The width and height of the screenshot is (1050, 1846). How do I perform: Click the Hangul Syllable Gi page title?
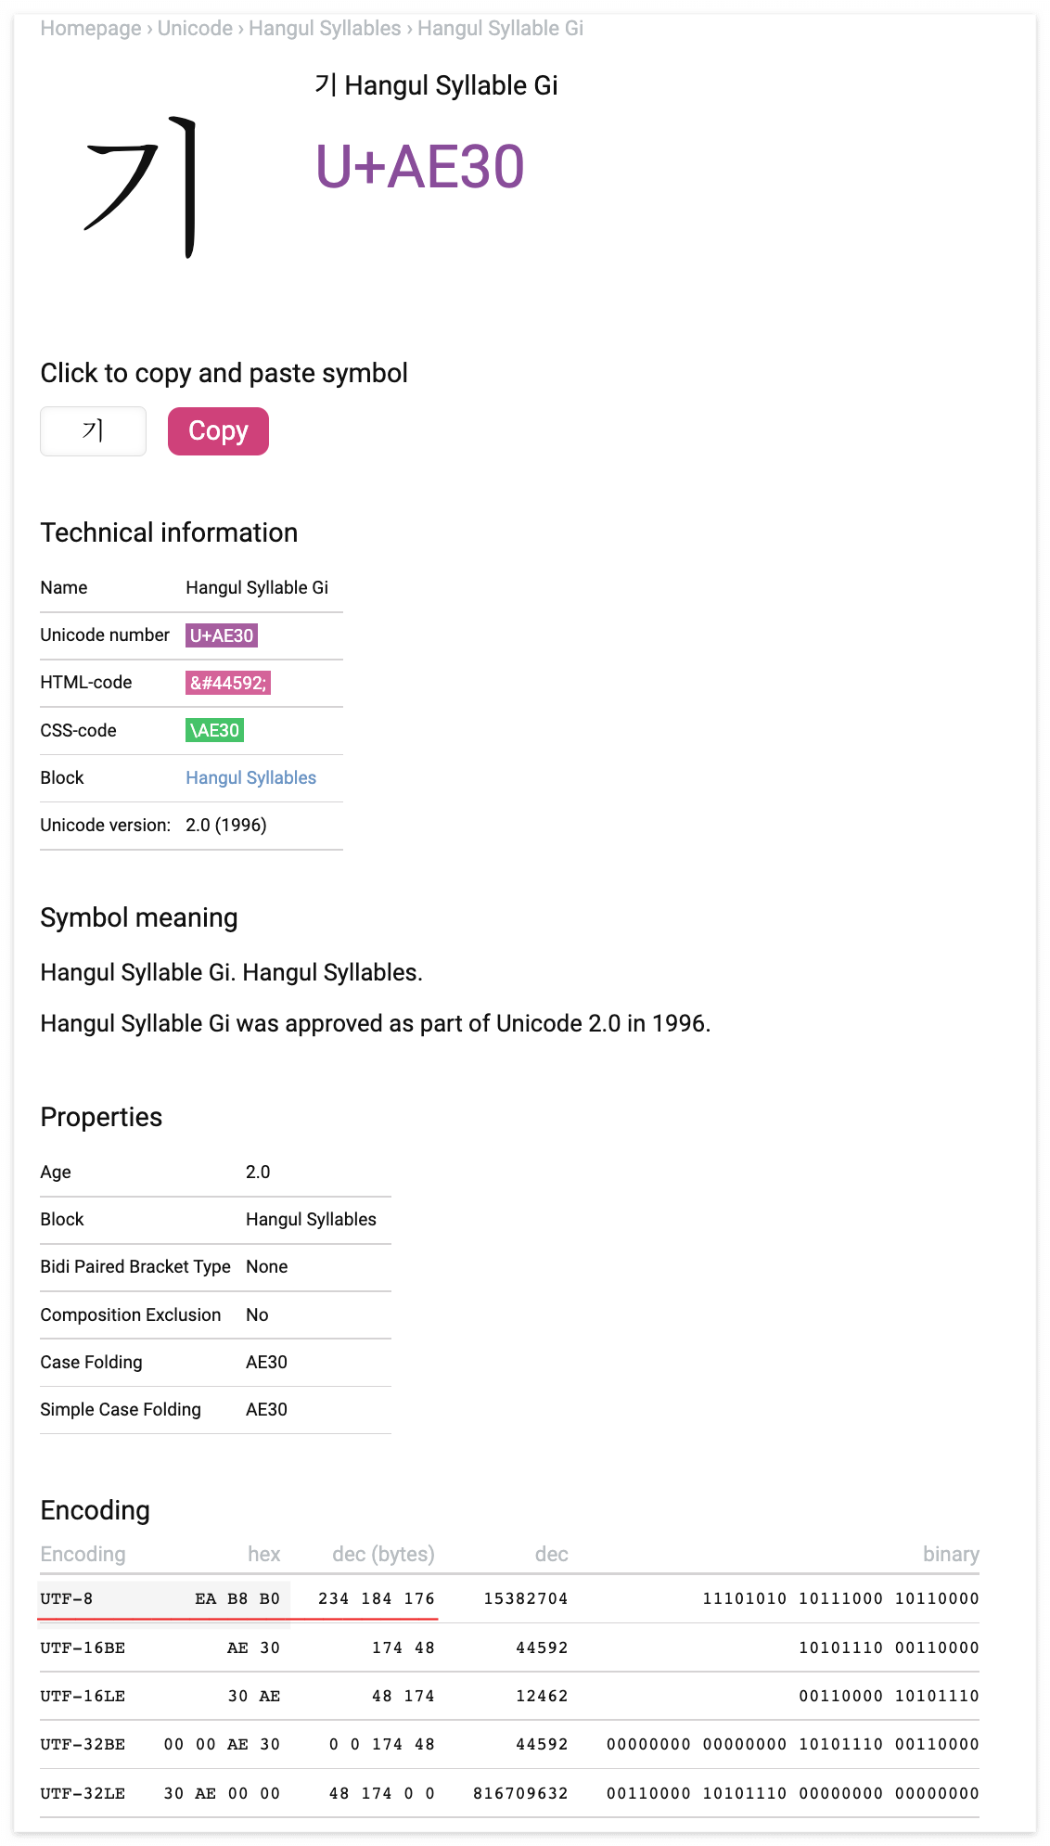click(x=437, y=85)
